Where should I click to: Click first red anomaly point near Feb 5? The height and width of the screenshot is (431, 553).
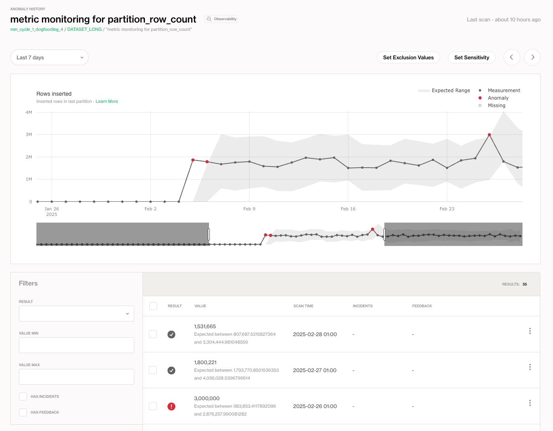pyautogui.click(x=193, y=160)
